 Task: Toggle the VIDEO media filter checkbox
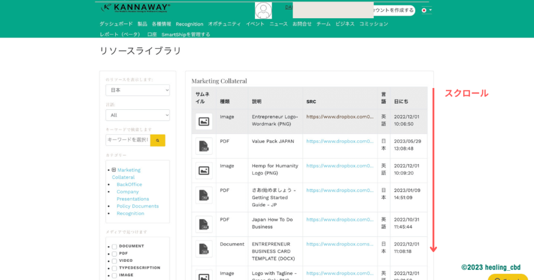coord(114,261)
